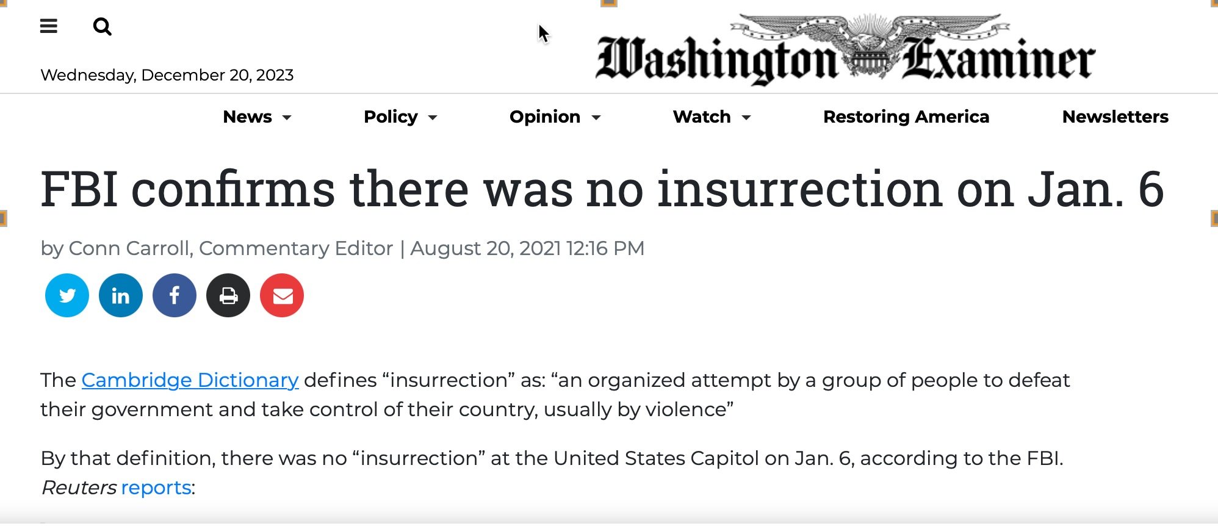Select the News menu label

pos(247,117)
